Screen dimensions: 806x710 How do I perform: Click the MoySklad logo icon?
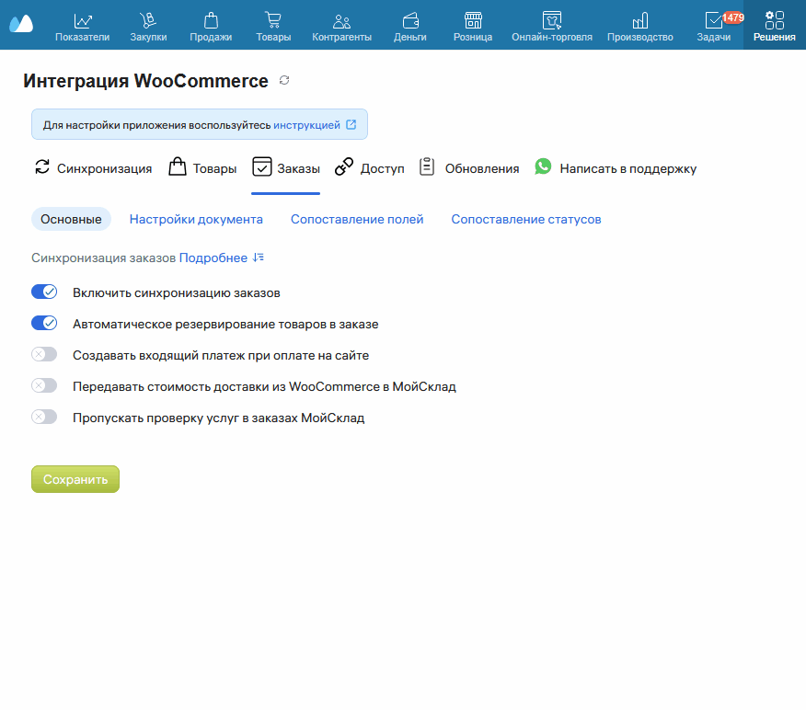21,24
